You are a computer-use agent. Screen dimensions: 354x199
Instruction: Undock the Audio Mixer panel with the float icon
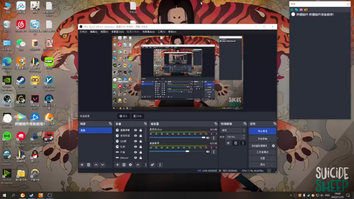pyautogui.click(x=215, y=124)
